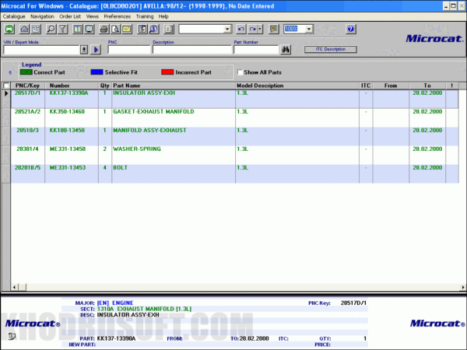Open the order list clipboard icon
The width and height of the screenshot is (467, 350).
[x=142, y=29]
